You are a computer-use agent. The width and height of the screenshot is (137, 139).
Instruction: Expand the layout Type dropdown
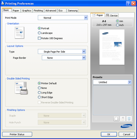click(x=62, y=51)
